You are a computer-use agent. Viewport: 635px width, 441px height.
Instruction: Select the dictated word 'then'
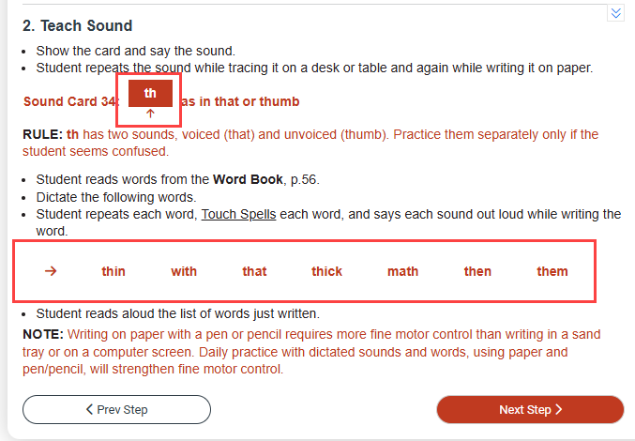pyautogui.click(x=477, y=271)
